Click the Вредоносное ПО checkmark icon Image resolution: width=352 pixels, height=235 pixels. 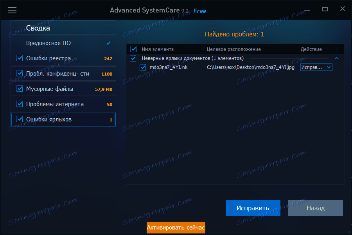(108, 43)
